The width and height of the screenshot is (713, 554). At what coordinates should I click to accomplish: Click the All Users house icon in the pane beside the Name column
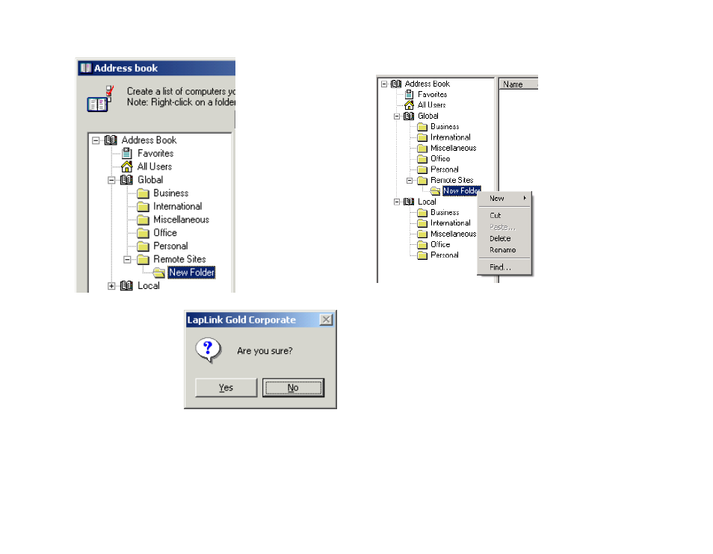(x=410, y=105)
